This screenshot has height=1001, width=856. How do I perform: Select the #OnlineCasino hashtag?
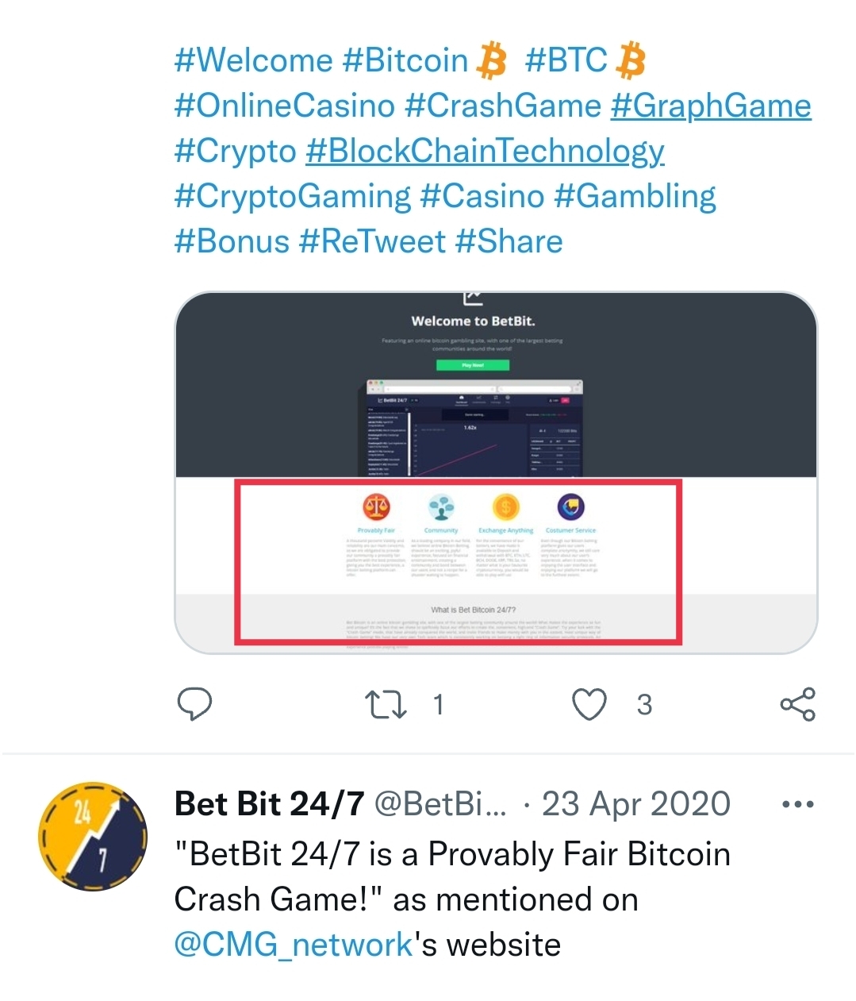click(285, 106)
